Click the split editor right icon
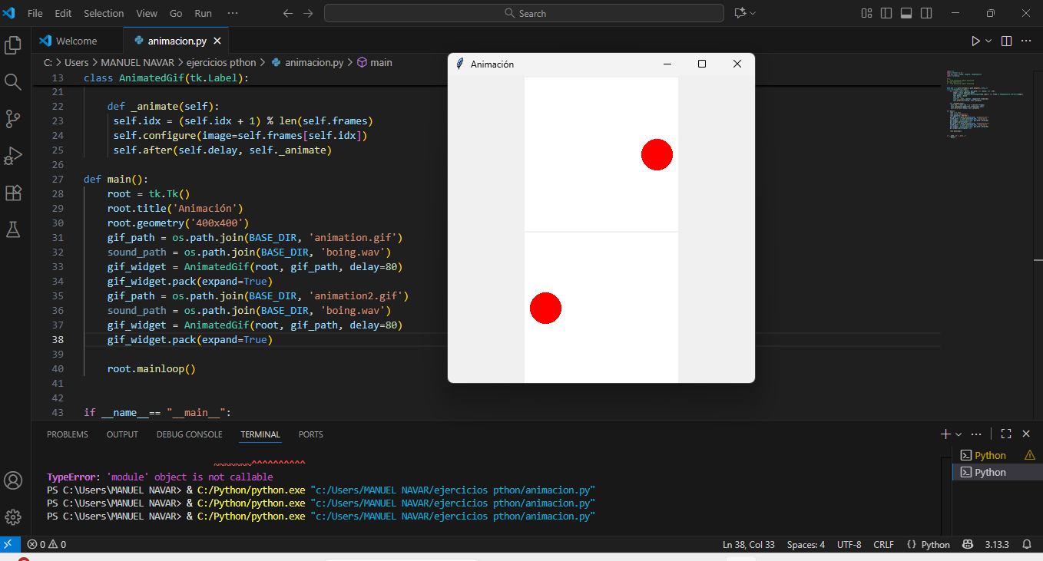Viewport: 1043px width, 561px height. pyautogui.click(x=1006, y=41)
